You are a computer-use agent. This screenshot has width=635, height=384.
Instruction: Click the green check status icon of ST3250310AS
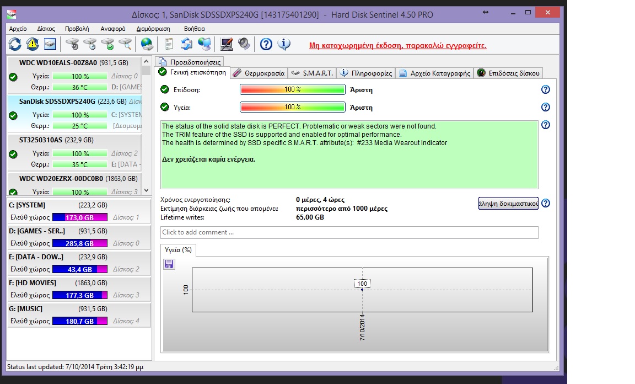tap(13, 154)
